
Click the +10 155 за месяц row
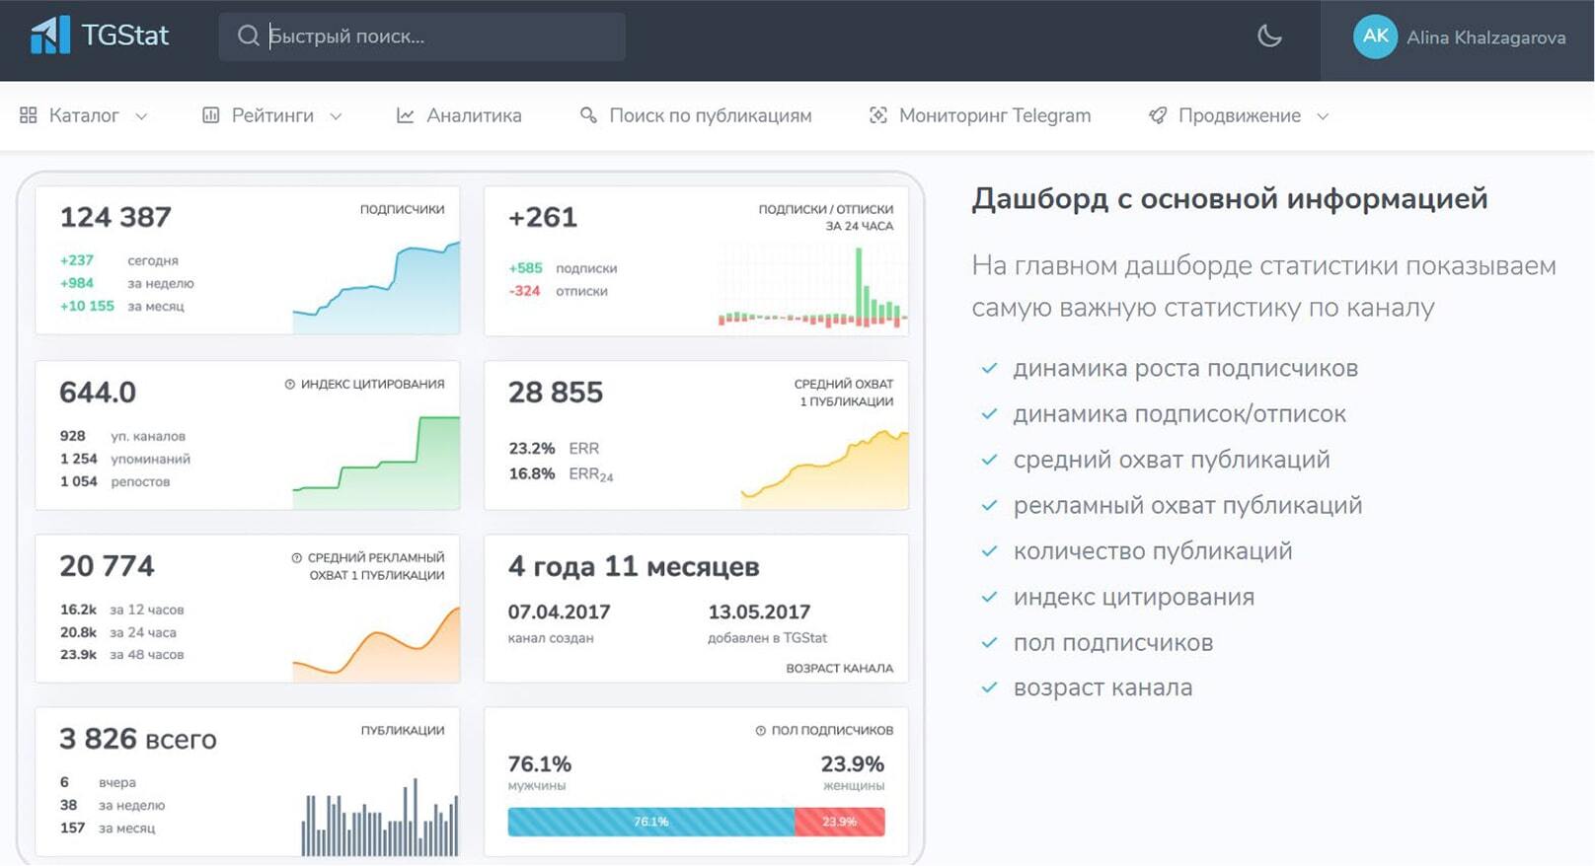(x=122, y=306)
